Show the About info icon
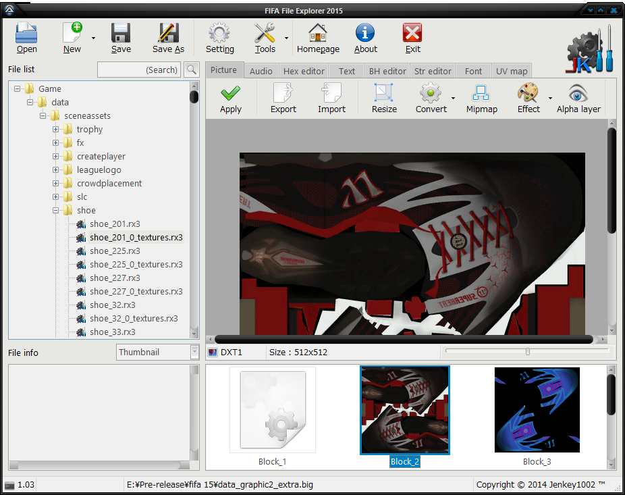This screenshot has width=625, height=495. pos(366,38)
